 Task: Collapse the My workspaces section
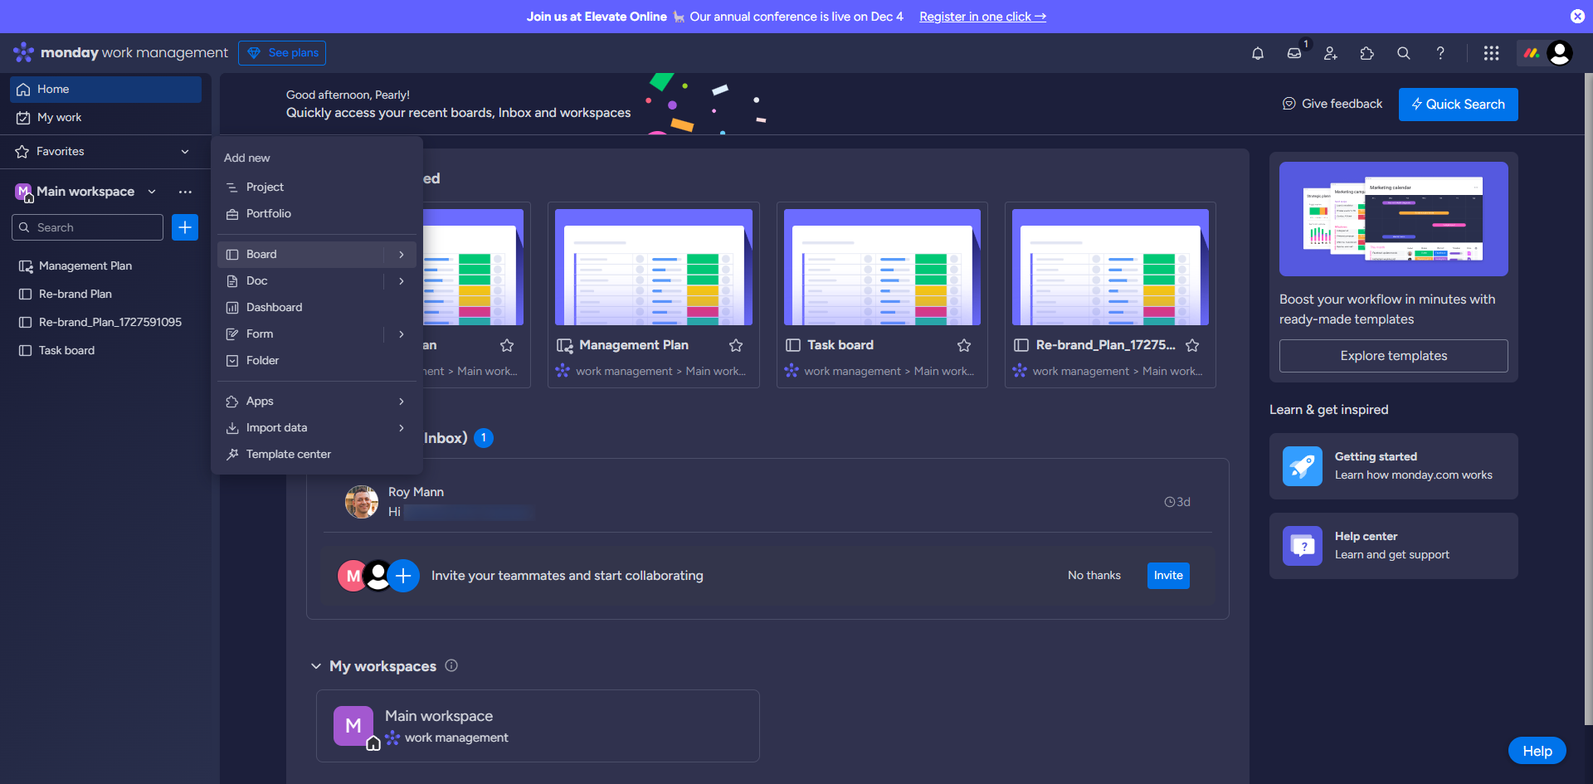tap(316, 666)
